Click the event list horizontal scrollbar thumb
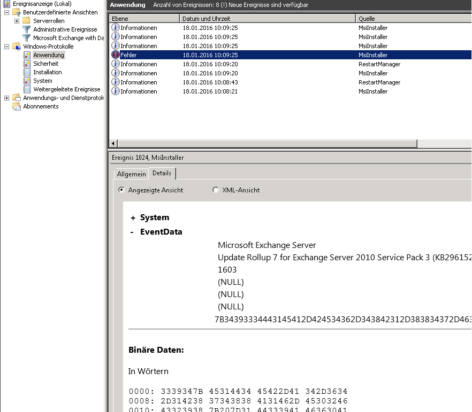Viewport: 472px width, 412px height. [268, 144]
